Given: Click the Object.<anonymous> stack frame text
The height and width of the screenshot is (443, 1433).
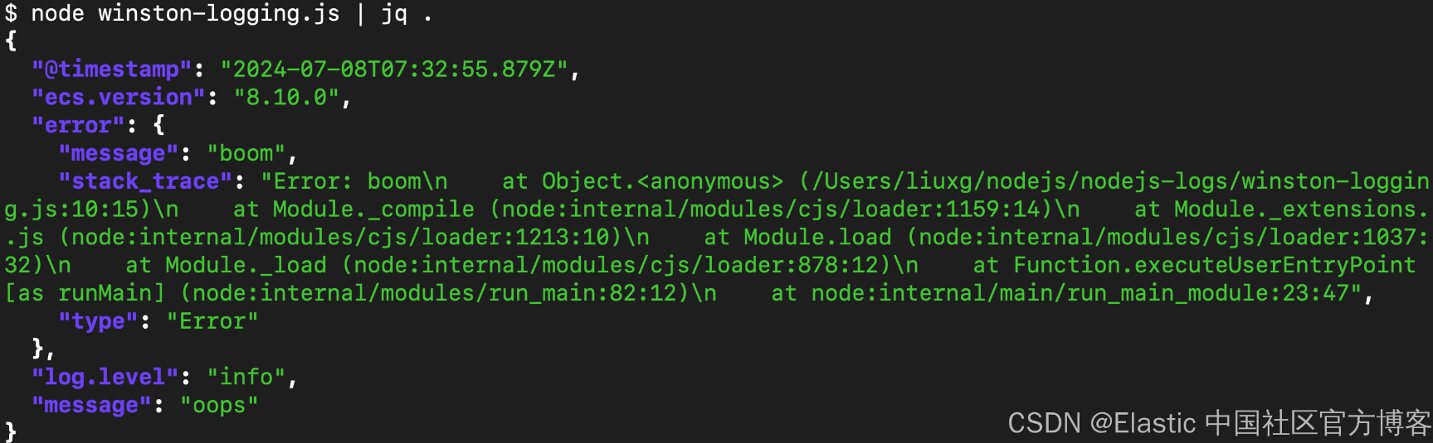Looking at the screenshot, I should (x=662, y=181).
